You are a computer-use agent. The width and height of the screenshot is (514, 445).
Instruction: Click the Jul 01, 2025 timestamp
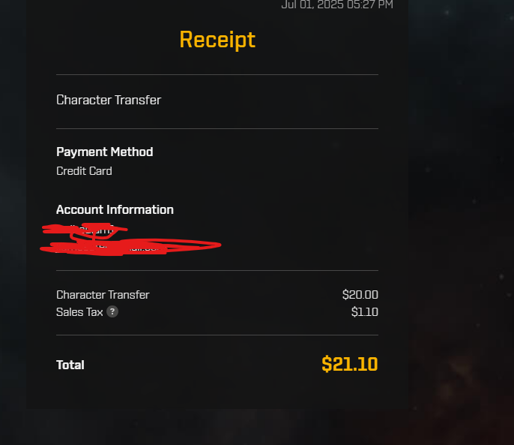pyautogui.click(x=337, y=5)
